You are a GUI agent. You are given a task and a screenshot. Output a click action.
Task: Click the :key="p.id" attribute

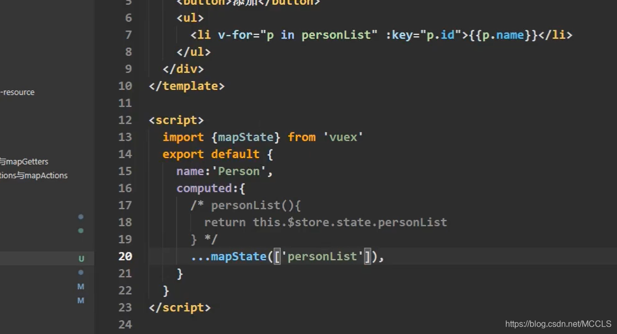(423, 35)
